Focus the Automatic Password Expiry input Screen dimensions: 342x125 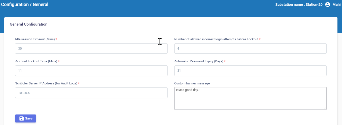pos(250,71)
